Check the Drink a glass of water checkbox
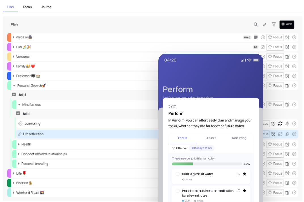 coord(178,174)
